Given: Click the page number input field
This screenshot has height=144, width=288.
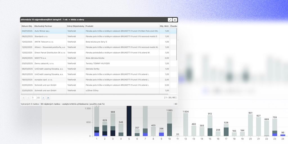Looking at the screenshot, I should 34,98.
